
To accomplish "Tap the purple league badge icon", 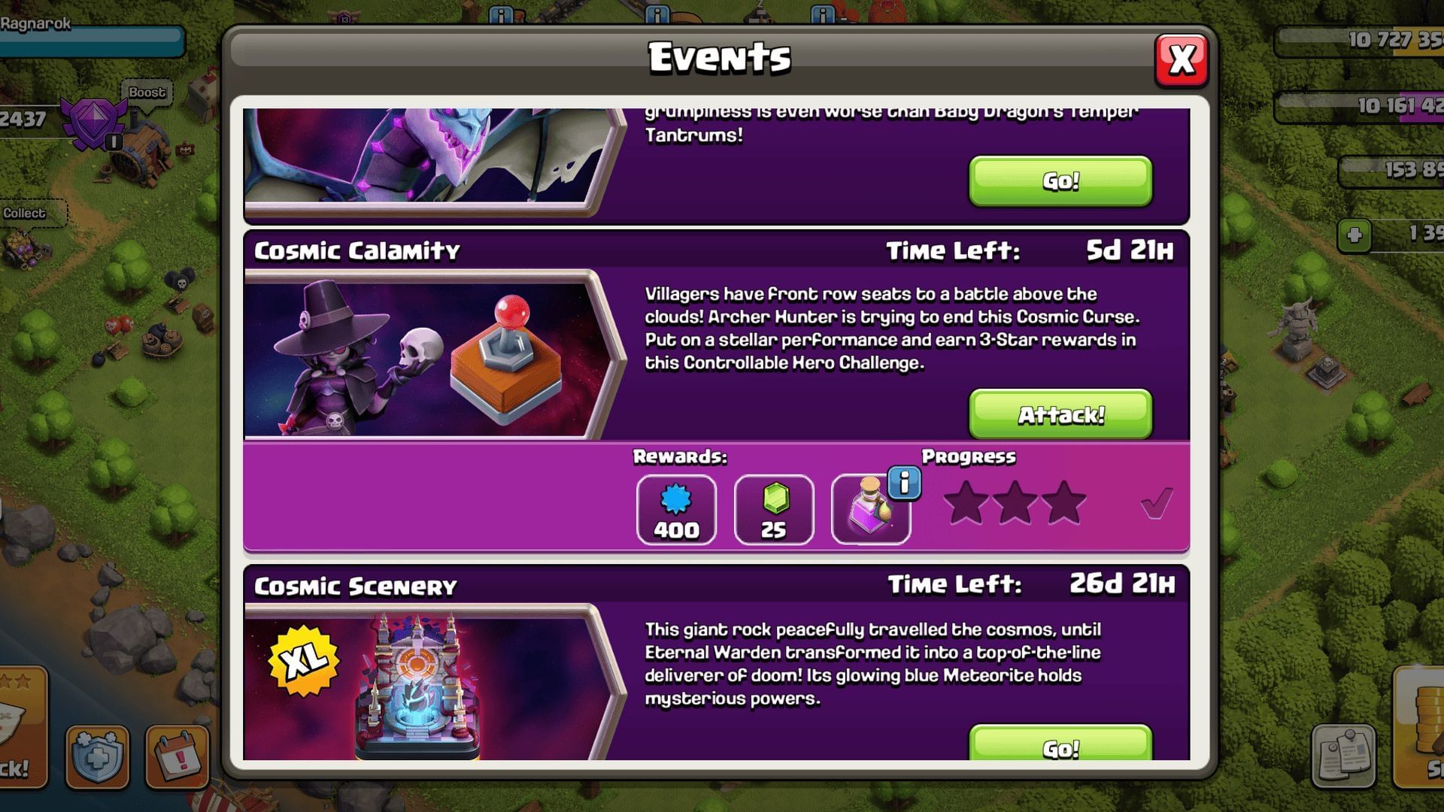I will 93,123.
